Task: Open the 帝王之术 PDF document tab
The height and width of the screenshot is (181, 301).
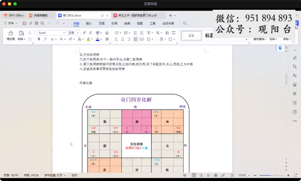Action: coord(136,16)
